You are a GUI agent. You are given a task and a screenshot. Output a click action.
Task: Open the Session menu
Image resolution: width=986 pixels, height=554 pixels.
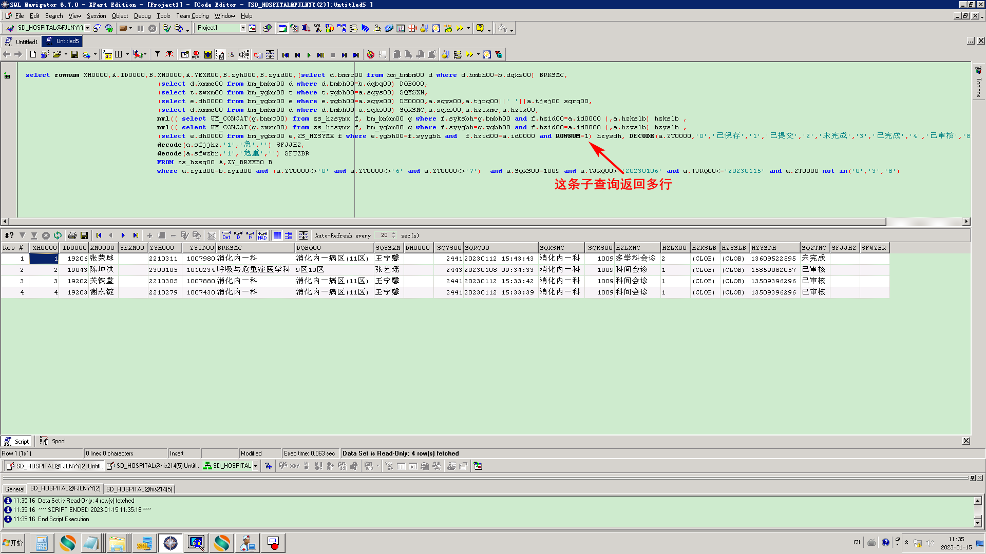coord(96,16)
